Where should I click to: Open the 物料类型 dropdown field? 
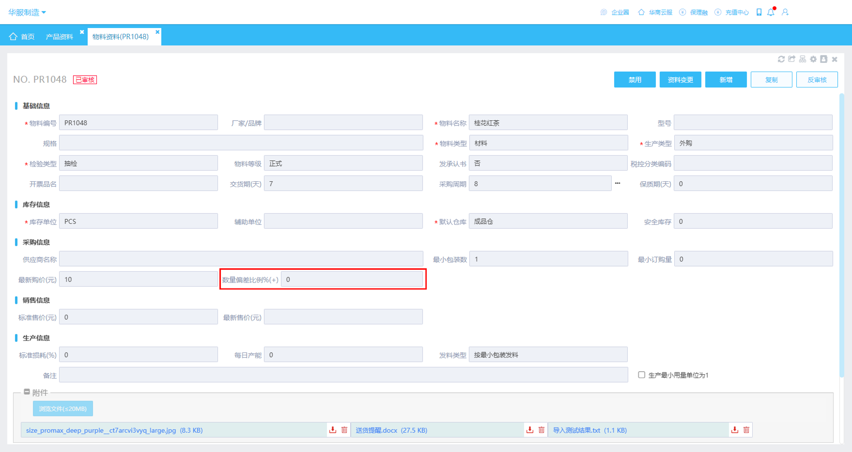[548, 143]
